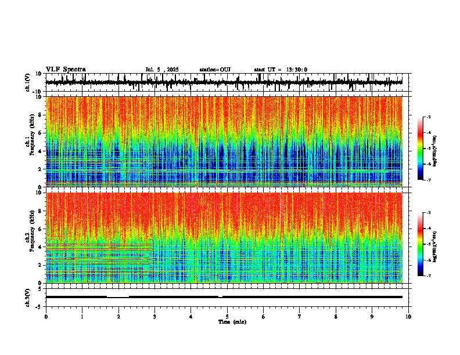
Task: Click the ch.2 spectrogram plot
Action: pos(224,238)
